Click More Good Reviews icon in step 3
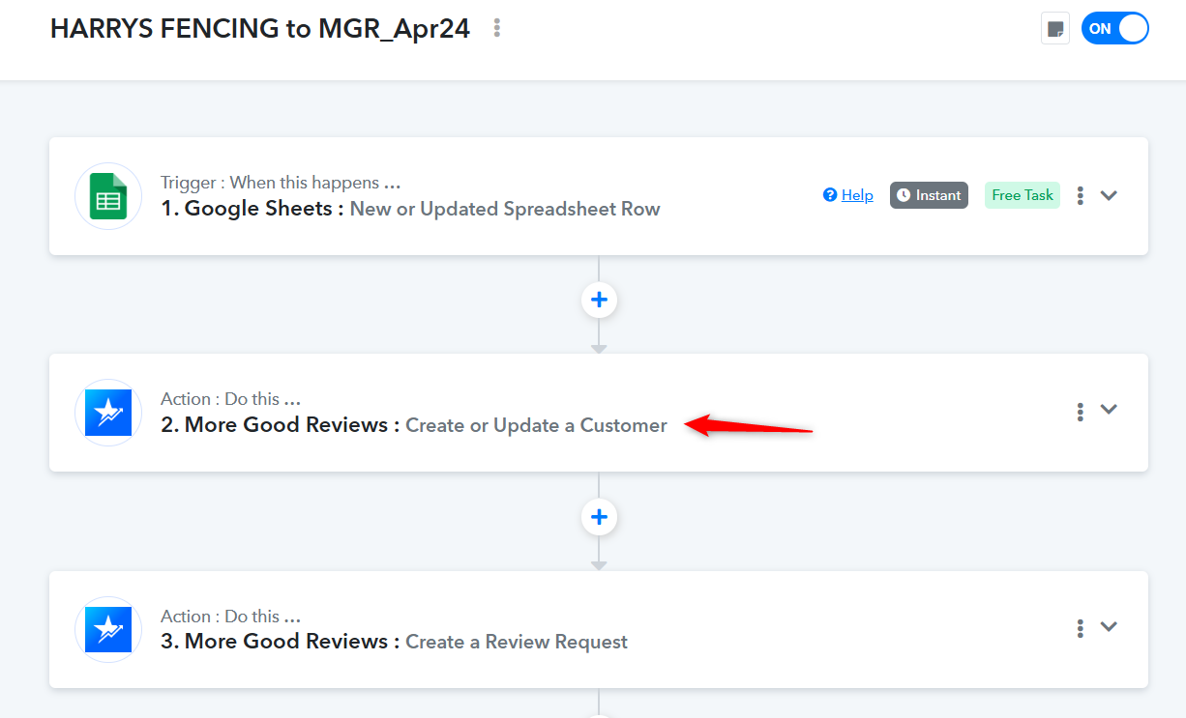 tap(108, 630)
